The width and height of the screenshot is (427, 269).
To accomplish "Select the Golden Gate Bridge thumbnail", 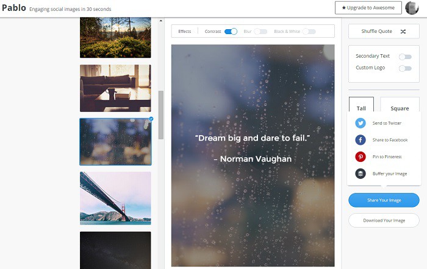I will coord(115,198).
